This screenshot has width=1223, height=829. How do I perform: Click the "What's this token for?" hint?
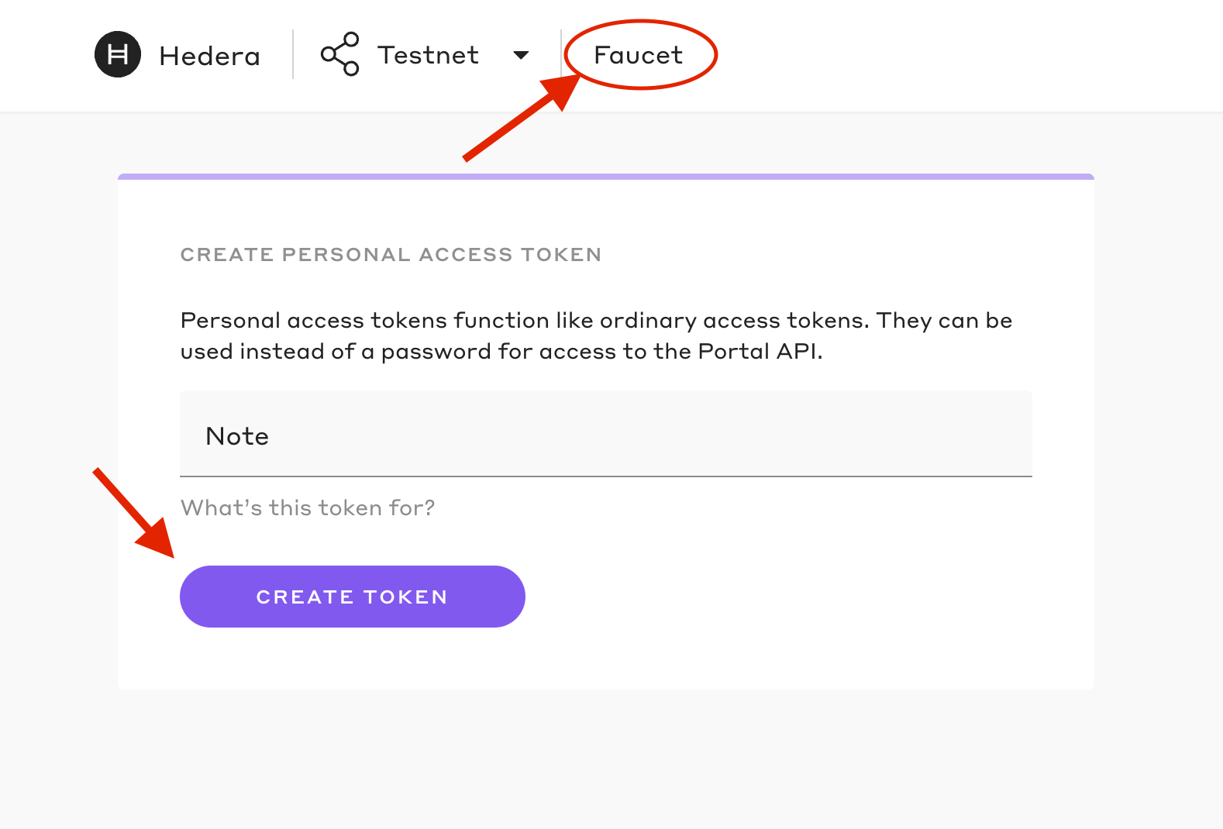point(308,507)
